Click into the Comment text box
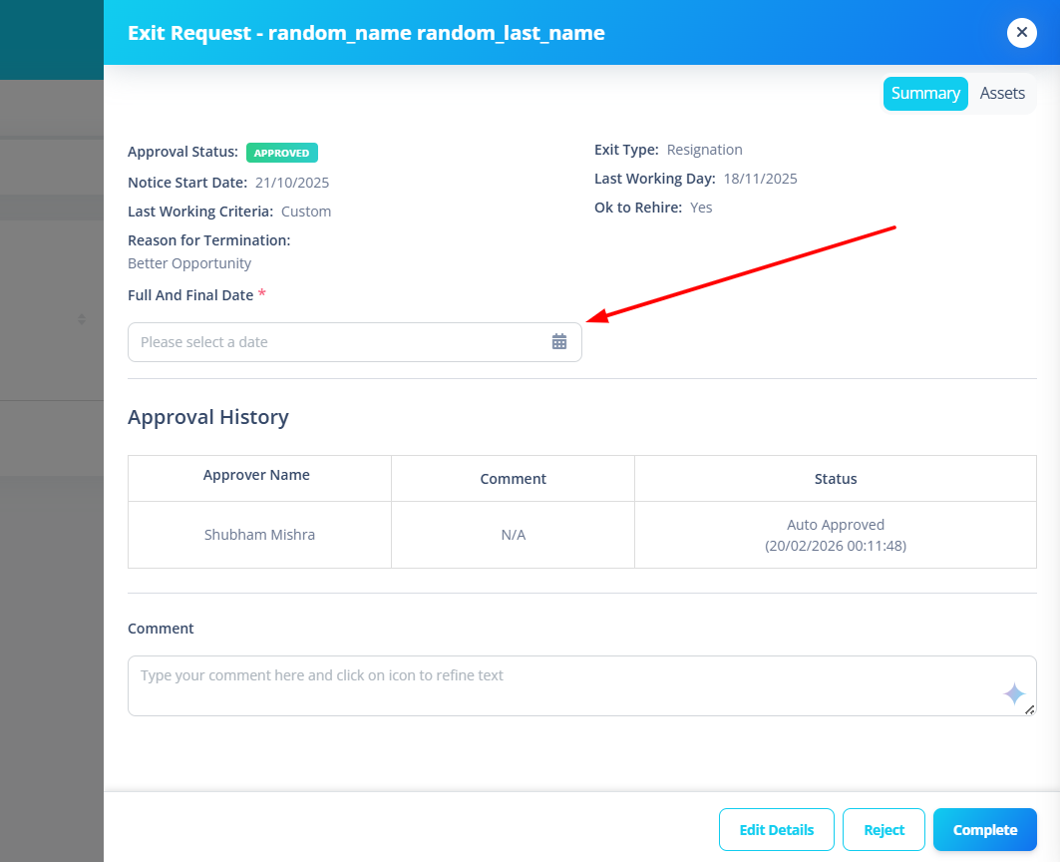 coord(581,685)
